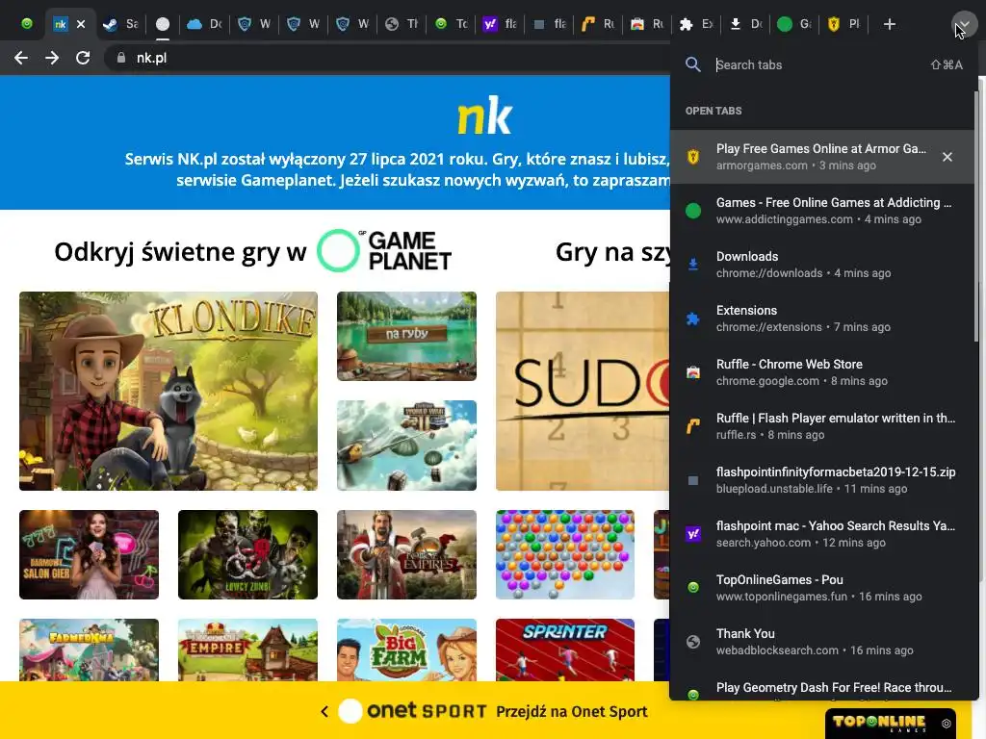Click the orange Ruffle icon in list

click(693, 426)
